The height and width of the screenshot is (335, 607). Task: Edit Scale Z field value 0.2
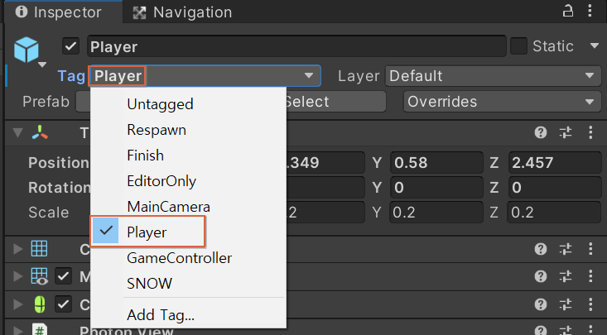[x=554, y=213]
